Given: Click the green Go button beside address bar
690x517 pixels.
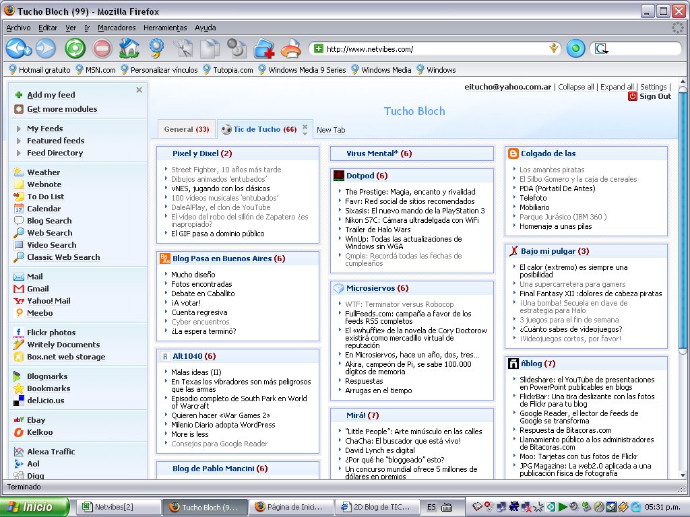Looking at the screenshot, I should (575, 48).
